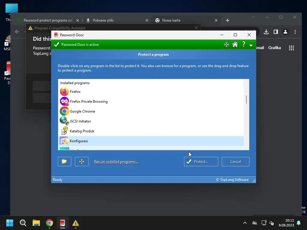Image resolution: width=307 pixels, height=230 pixels.
Task: Click the Grafika link in Chrome
Action: coord(275,48)
